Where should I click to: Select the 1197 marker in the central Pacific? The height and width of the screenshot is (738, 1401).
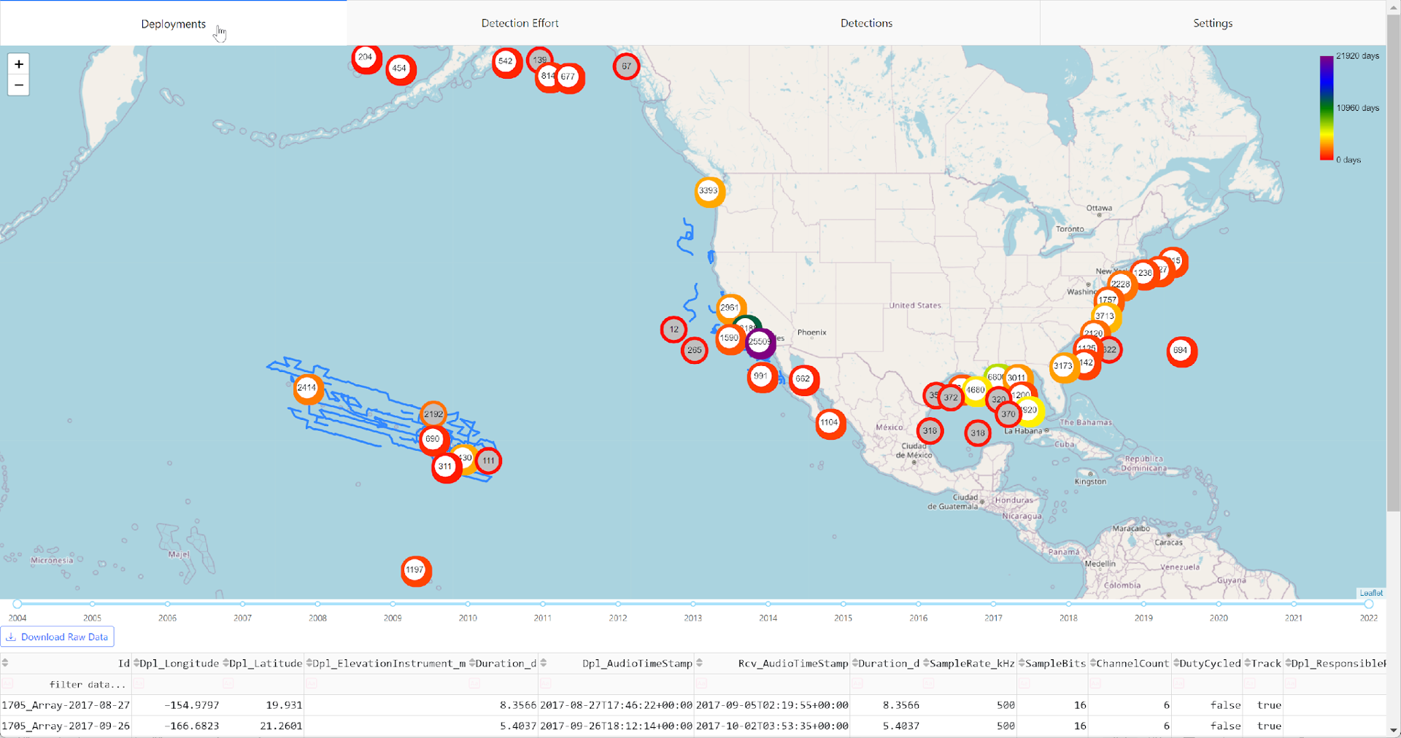(x=415, y=570)
